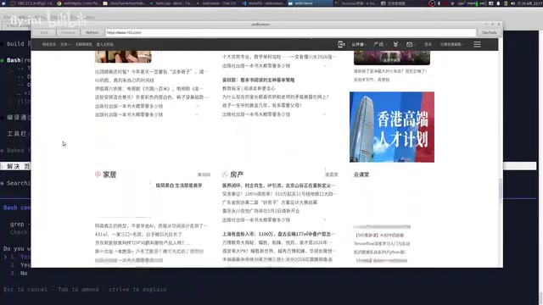Screen dimensions: 543x305
Task: Open the mail envelope icon menu
Action: click(x=411, y=44)
